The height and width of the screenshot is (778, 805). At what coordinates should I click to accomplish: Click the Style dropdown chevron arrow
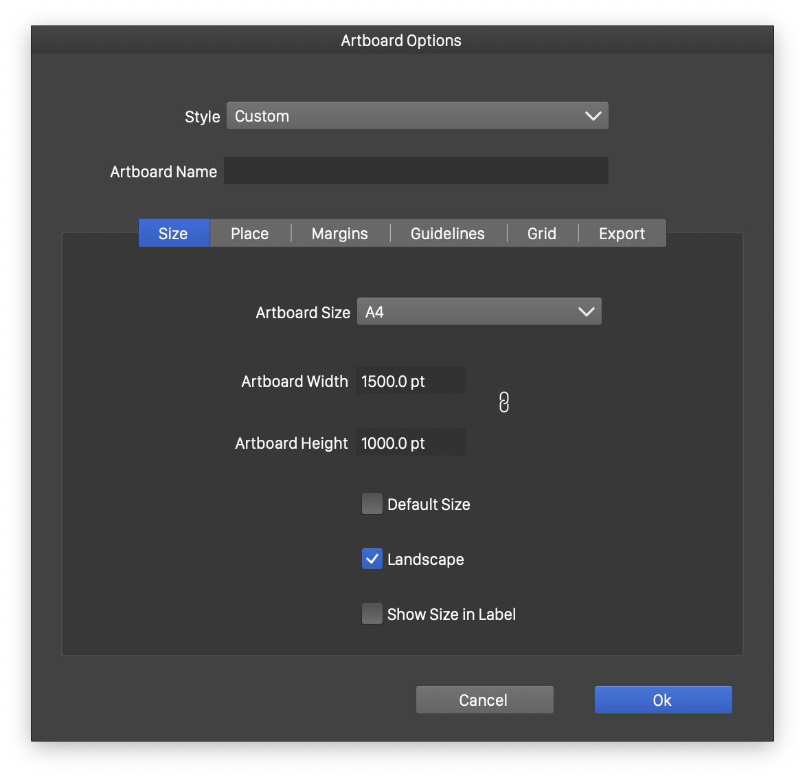click(x=593, y=116)
